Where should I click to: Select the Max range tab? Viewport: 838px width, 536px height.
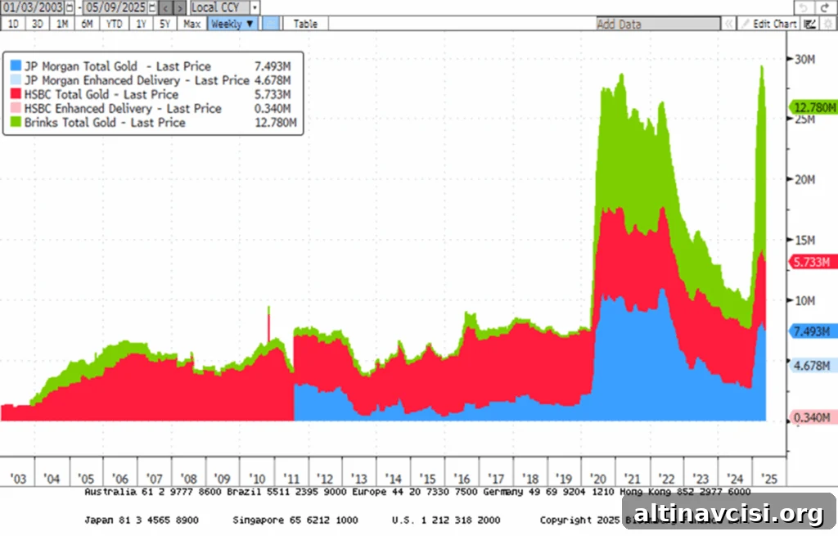point(191,24)
